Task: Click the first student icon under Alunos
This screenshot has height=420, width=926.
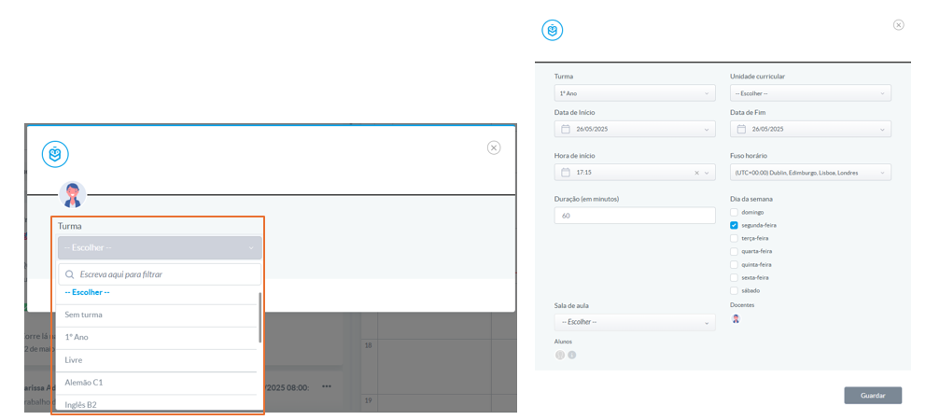Action: [x=560, y=355]
